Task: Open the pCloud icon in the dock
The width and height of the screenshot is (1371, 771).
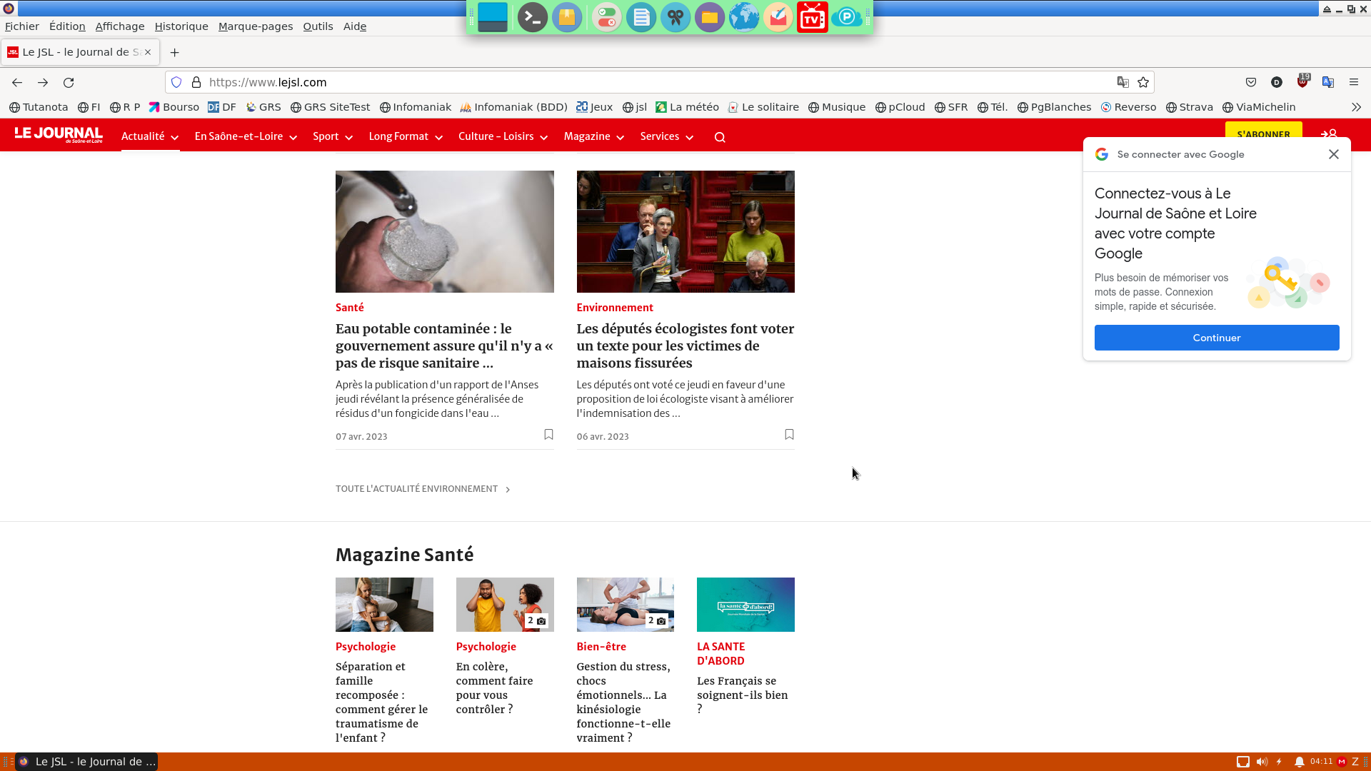Action: click(847, 17)
